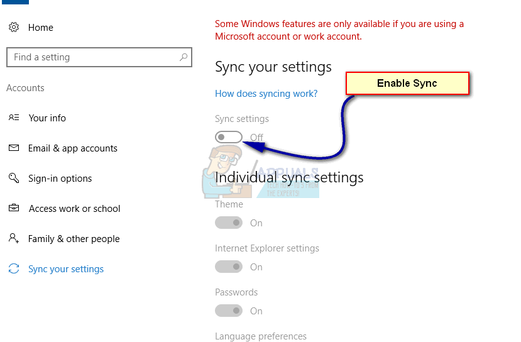The width and height of the screenshot is (521, 342).
Task: Select Sync your settings label
Action: coord(66,269)
